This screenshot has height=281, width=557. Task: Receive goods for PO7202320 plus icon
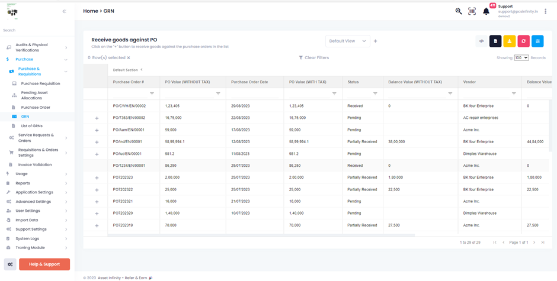tap(97, 214)
